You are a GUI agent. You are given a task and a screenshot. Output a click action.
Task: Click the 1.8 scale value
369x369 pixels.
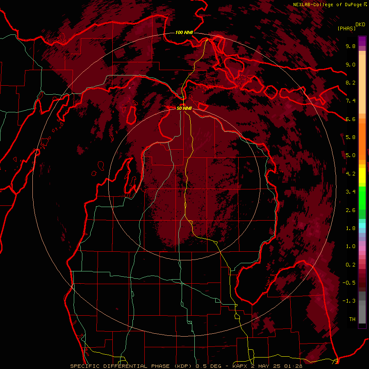point(351,228)
